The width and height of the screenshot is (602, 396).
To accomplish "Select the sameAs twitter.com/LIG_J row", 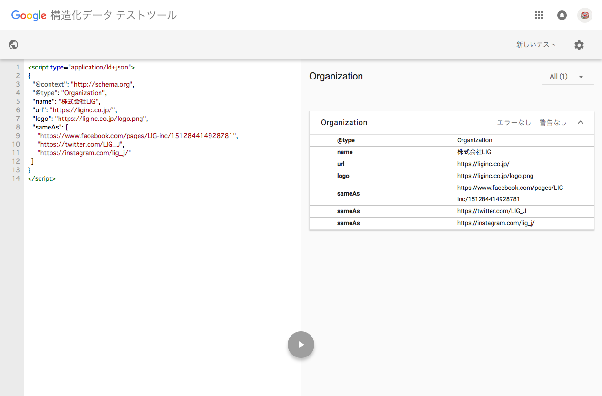I will click(451, 211).
